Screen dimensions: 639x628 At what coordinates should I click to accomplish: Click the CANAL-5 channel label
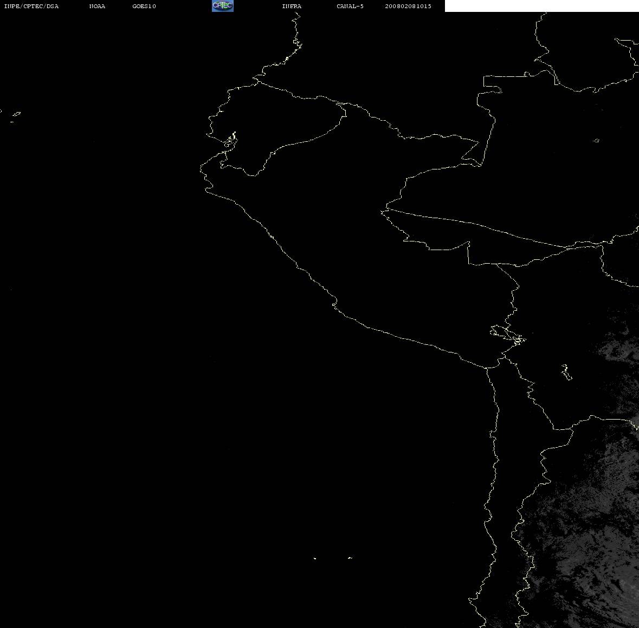(350, 6)
